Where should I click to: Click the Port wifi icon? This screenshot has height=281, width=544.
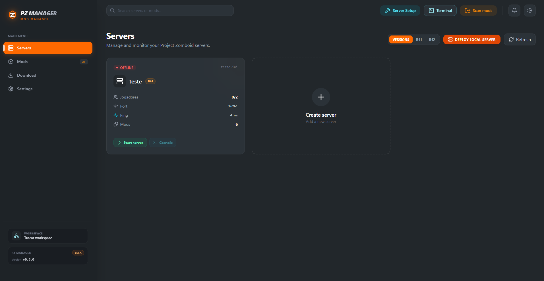(116, 106)
